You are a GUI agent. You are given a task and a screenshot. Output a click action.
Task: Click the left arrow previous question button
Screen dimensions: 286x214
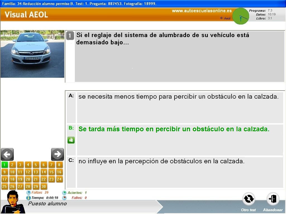(x=7, y=154)
